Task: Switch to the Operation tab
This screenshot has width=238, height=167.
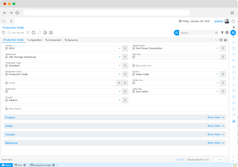Action: [35, 40]
